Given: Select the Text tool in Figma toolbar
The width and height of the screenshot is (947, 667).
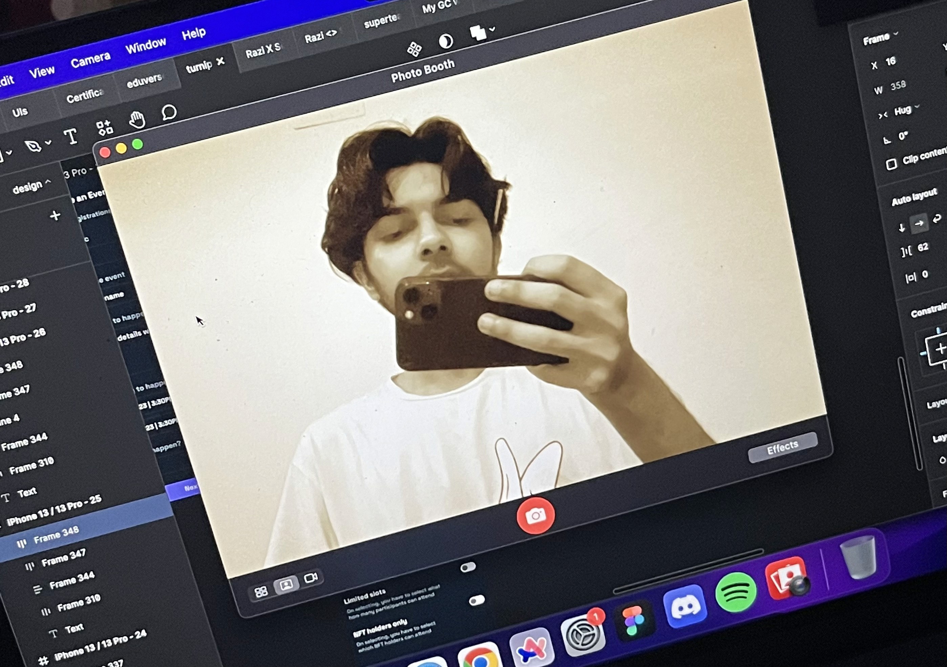Looking at the screenshot, I should (x=70, y=136).
